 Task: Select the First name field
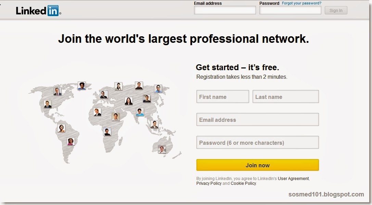pos(222,97)
